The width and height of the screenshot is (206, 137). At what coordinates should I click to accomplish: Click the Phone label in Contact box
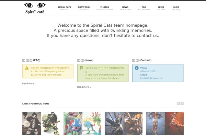coord(144,68)
